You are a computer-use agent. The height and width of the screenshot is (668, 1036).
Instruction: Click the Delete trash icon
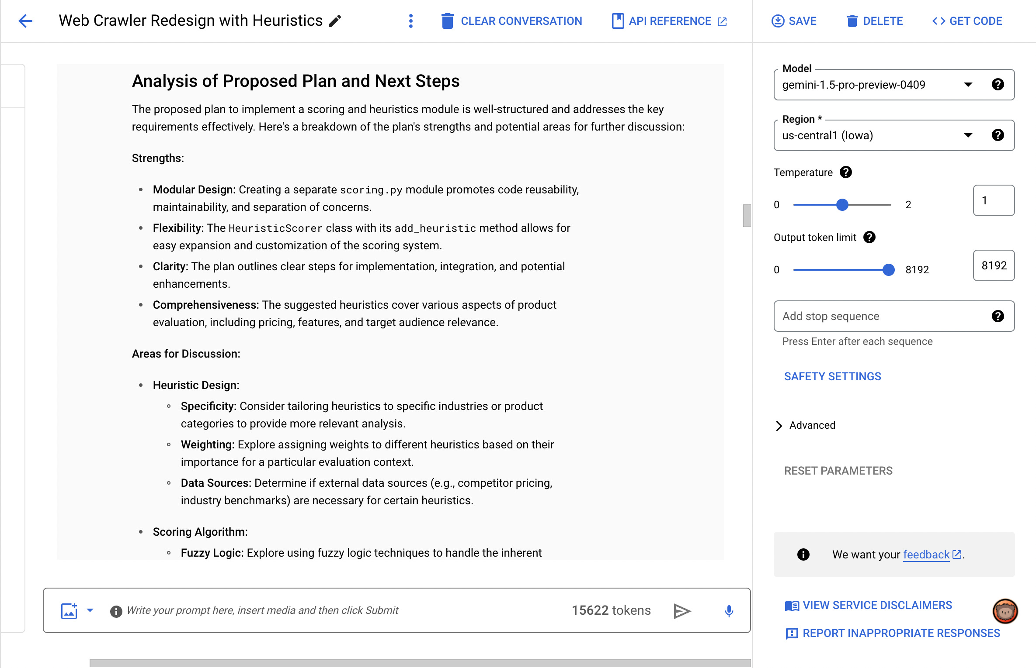click(x=852, y=21)
